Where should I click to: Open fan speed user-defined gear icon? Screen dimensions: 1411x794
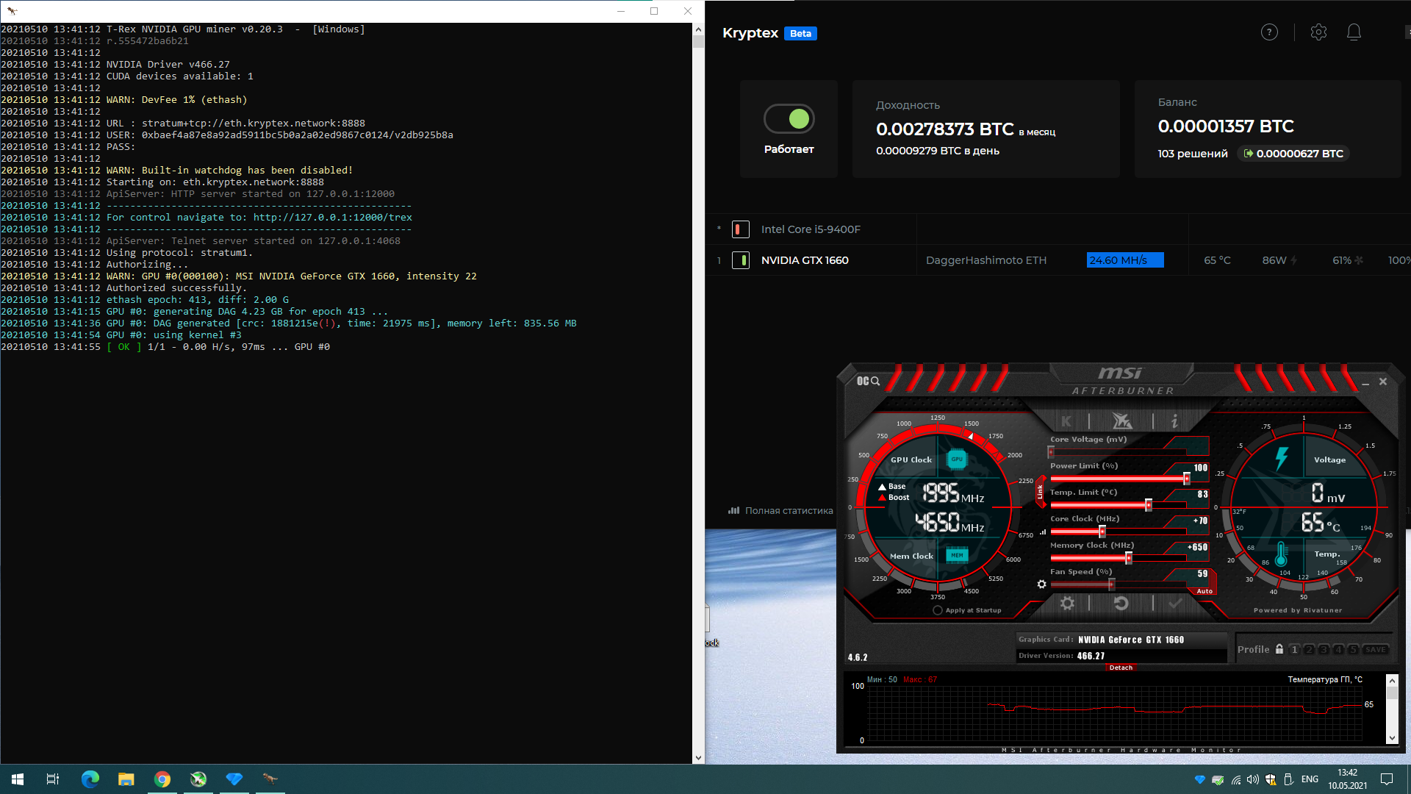(x=1041, y=584)
